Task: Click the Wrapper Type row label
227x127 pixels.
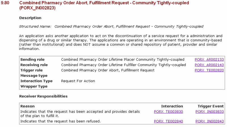Action: 34,86
